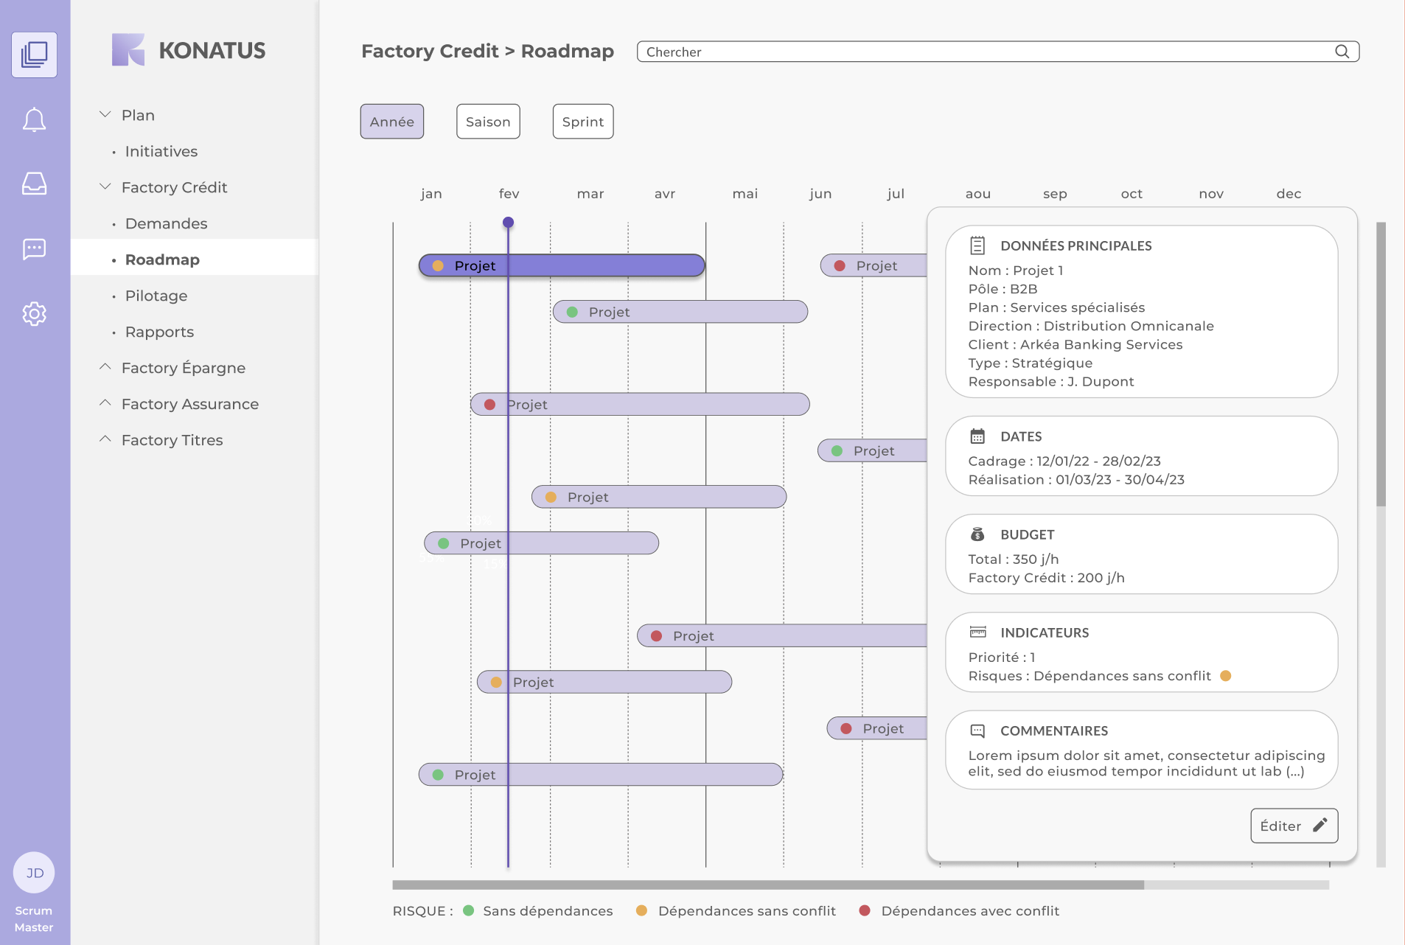The height and width of the screenshot is (945, 1405).
Task: Open the projects stack icon in sidebar
Action: coord(34,55)
